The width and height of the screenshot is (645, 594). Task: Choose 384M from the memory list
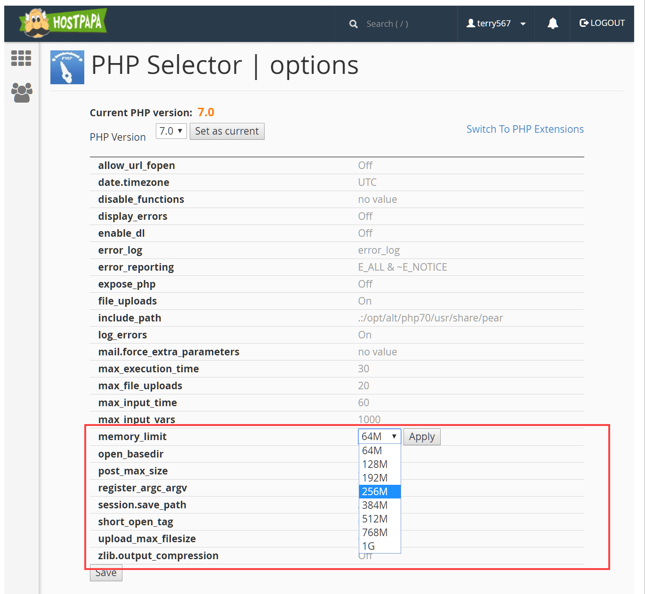[x=379, y=505]
